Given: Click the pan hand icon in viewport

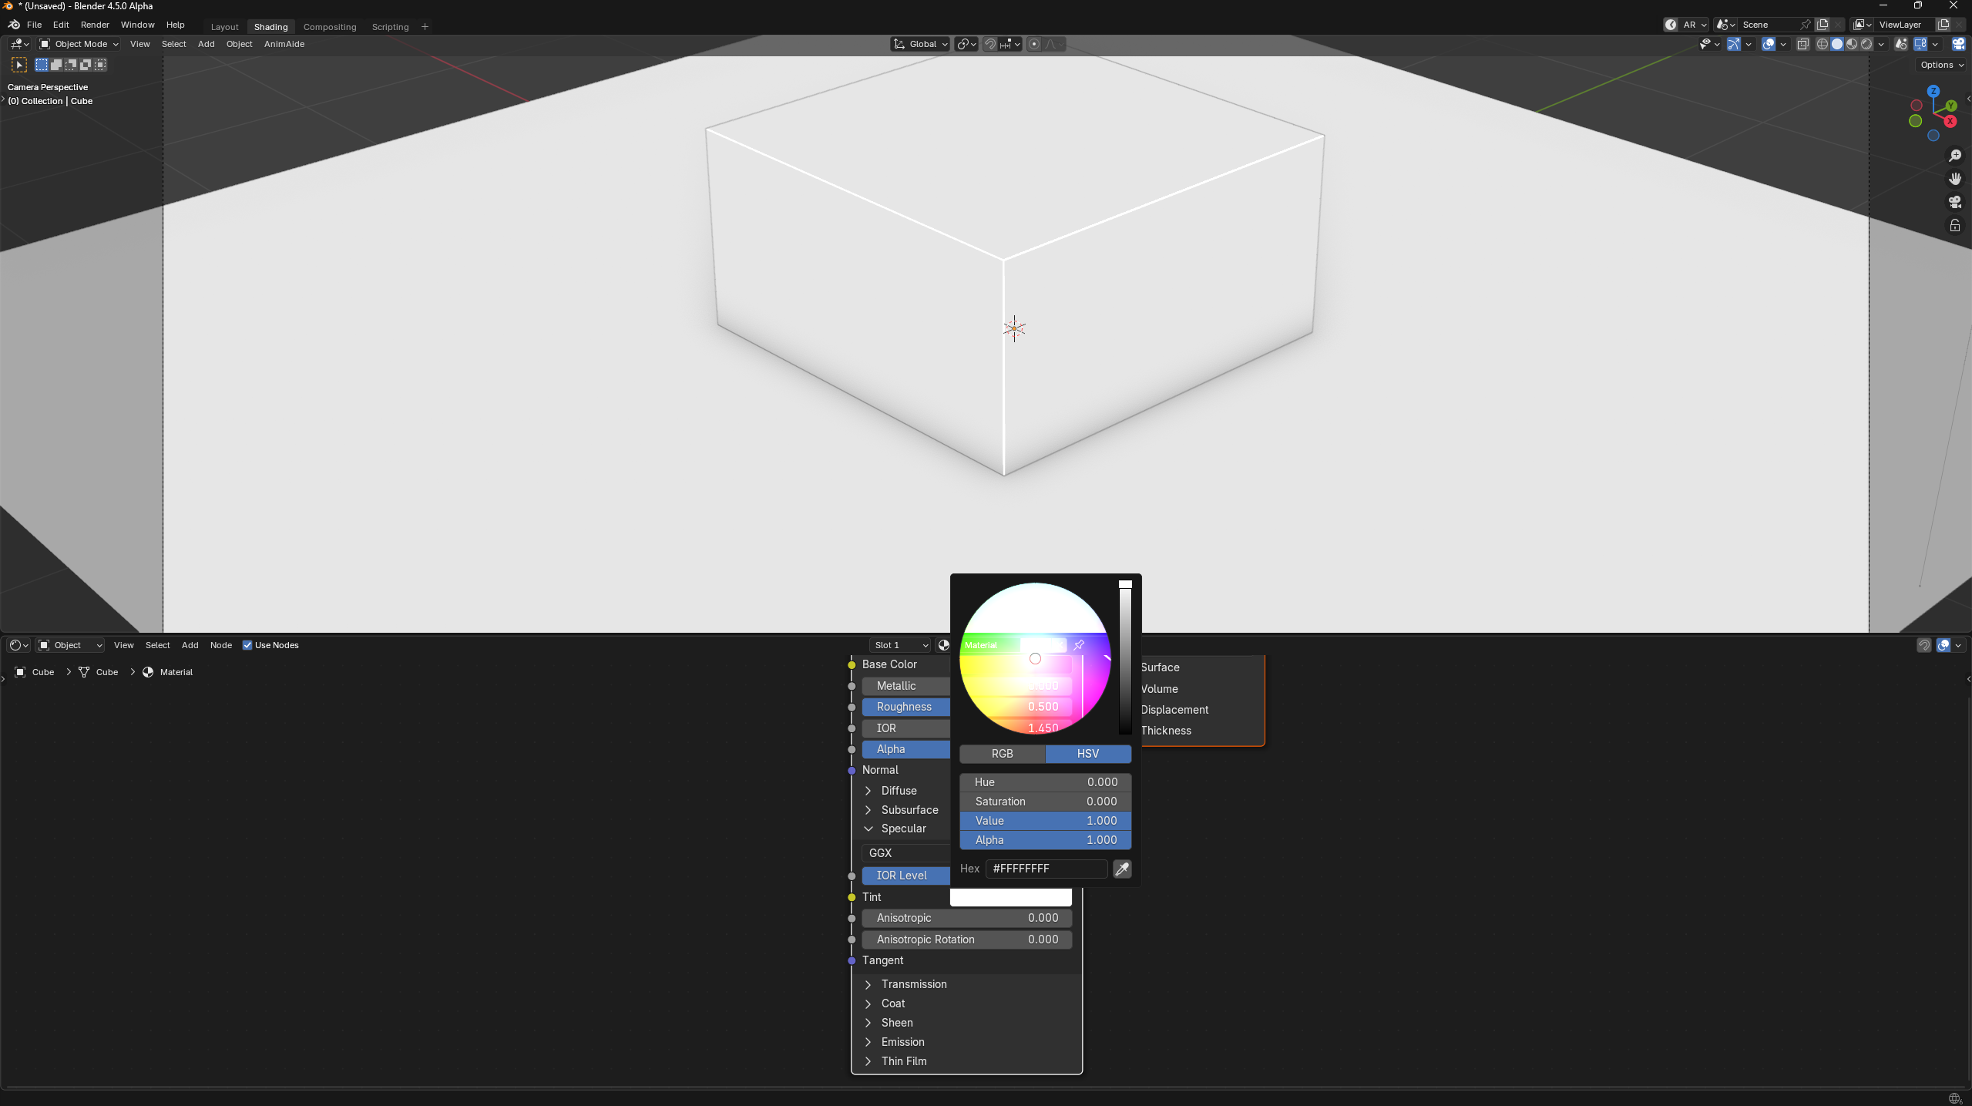Looking at the screenshot, I should point(1955,179).
